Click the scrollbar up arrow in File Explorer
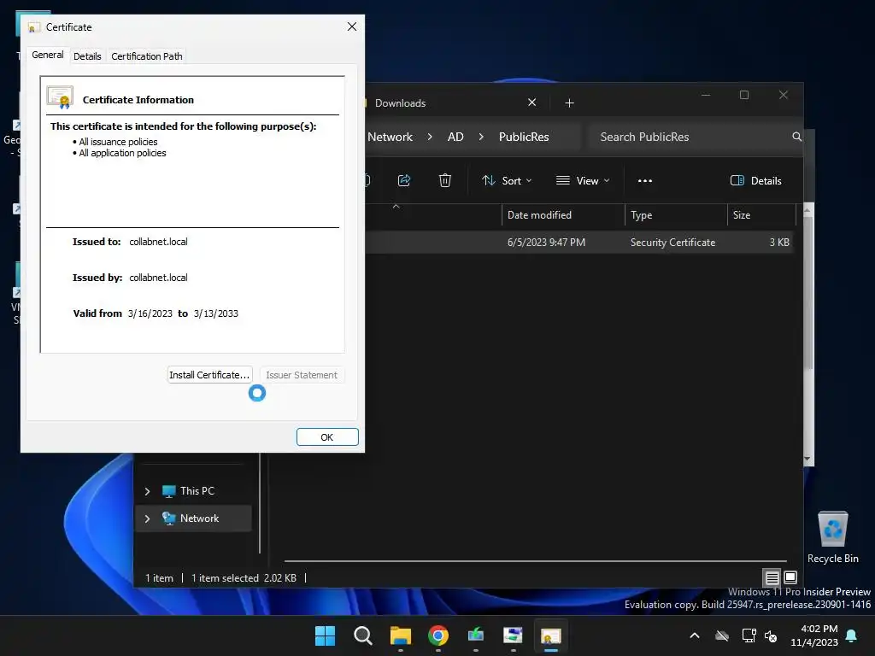 point(807,209)
